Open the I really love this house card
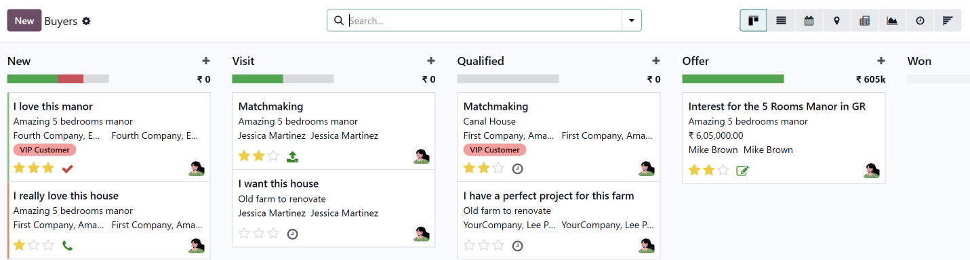This screenshot has height=260, width=970. click(108, 221)
